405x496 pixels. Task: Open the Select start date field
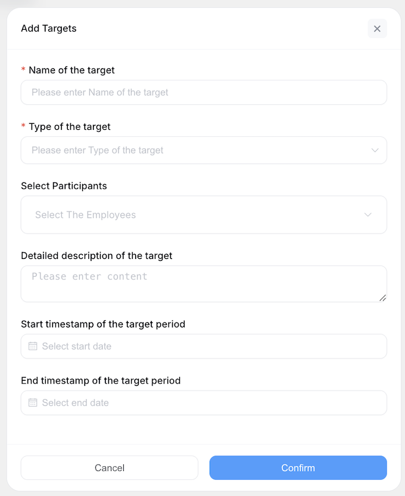[204, 346]
